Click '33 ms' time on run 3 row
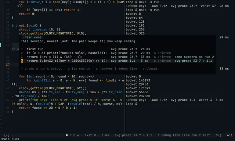The height and width of the screenshot is (141, 235). pyautogui.click(x=145, y=57)
